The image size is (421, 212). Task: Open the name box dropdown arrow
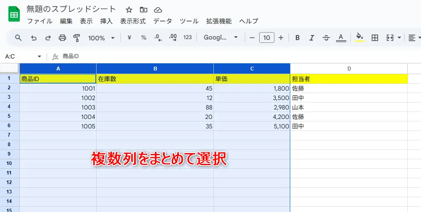point(39,56)
